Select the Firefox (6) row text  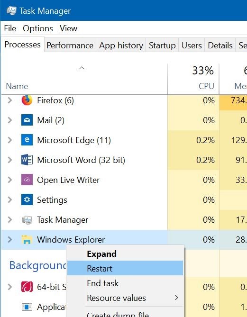click(x=55, y=100)
